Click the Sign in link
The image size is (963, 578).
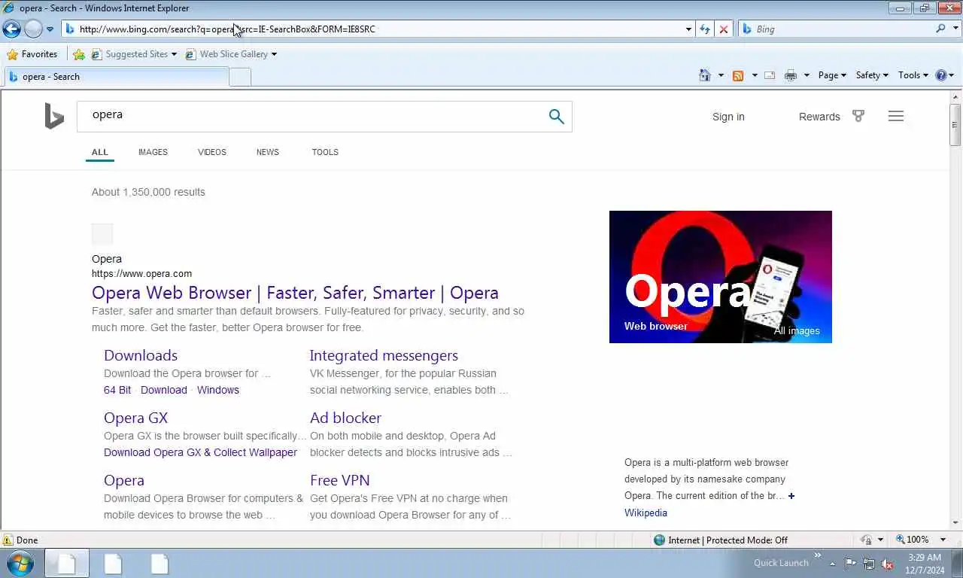[728, 117]
